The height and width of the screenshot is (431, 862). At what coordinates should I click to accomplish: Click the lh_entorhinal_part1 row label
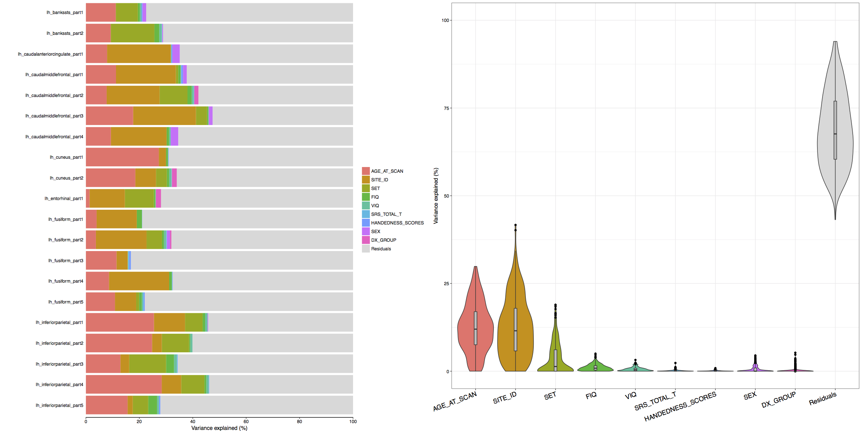pos(64,199)
